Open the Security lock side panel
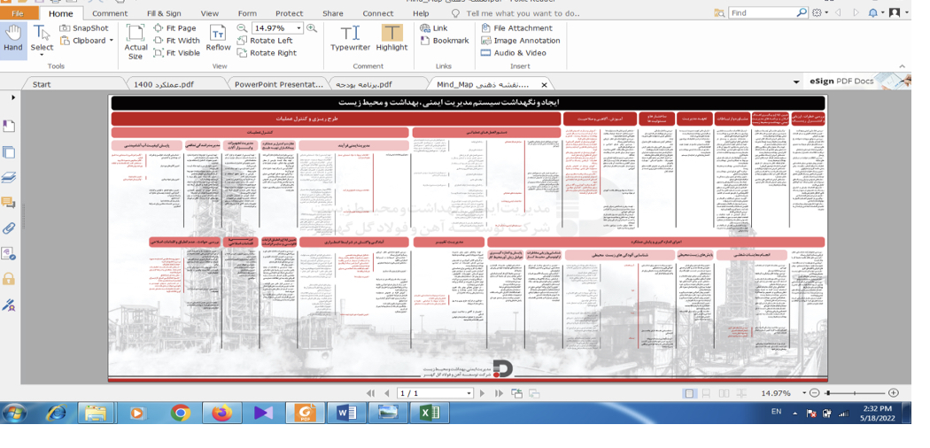The height and width of the screenshot is (448, 930). click(9, 279)
